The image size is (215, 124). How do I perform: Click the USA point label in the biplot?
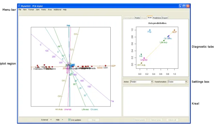pos(105,68)
